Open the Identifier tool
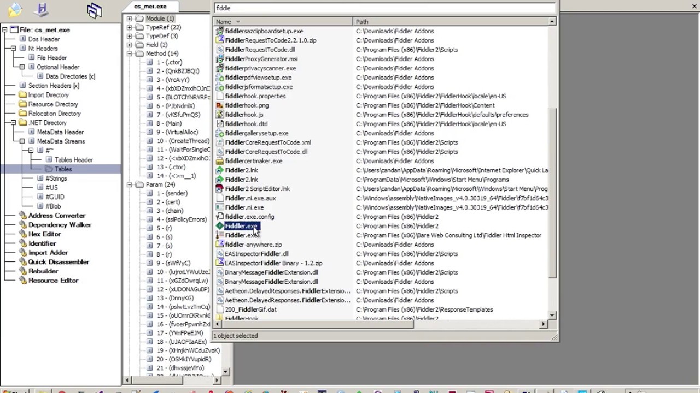 [42, 243]
